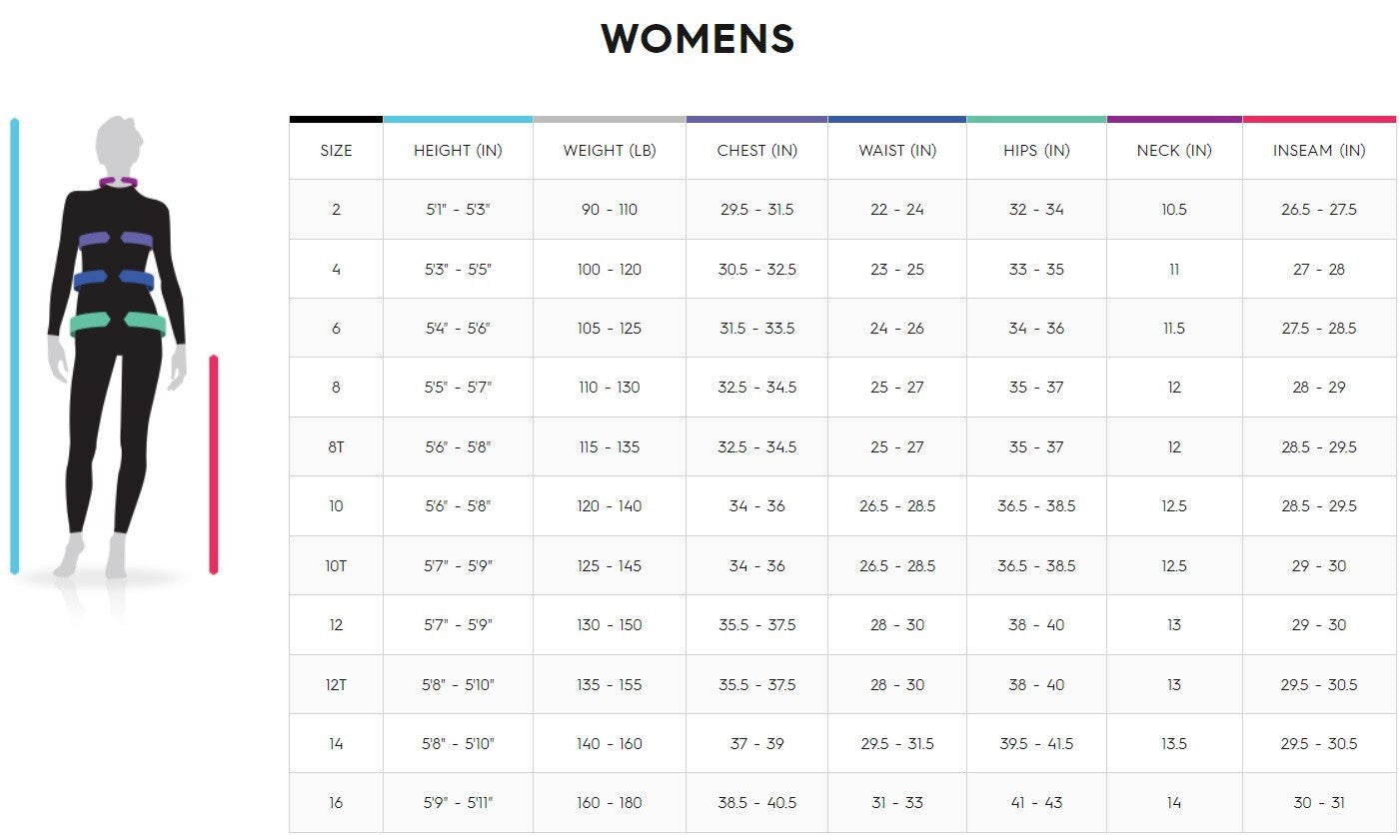Click the WOMENS heading
The image size is (1400, 836).
[x=698, y=39]
